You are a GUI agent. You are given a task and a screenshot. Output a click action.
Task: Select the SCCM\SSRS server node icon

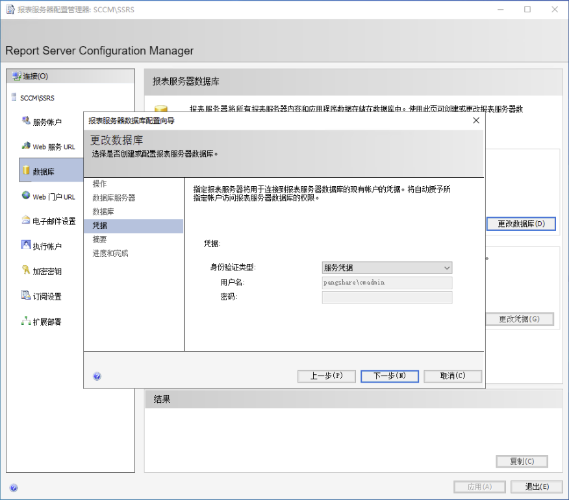pyautogui.click(x=14, y=97)
